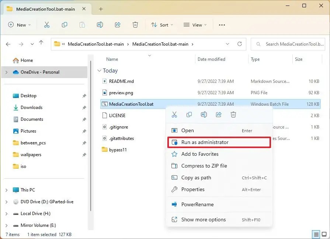Select the .gitattributes file

121,138
